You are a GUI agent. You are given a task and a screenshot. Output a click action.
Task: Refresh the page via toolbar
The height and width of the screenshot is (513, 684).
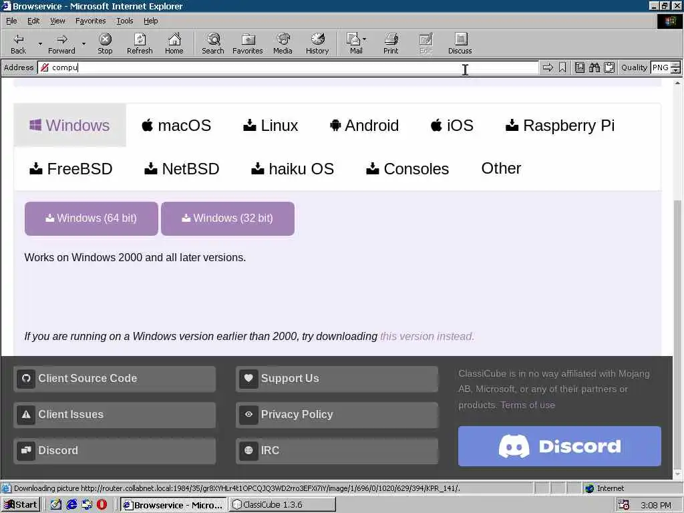140,43
